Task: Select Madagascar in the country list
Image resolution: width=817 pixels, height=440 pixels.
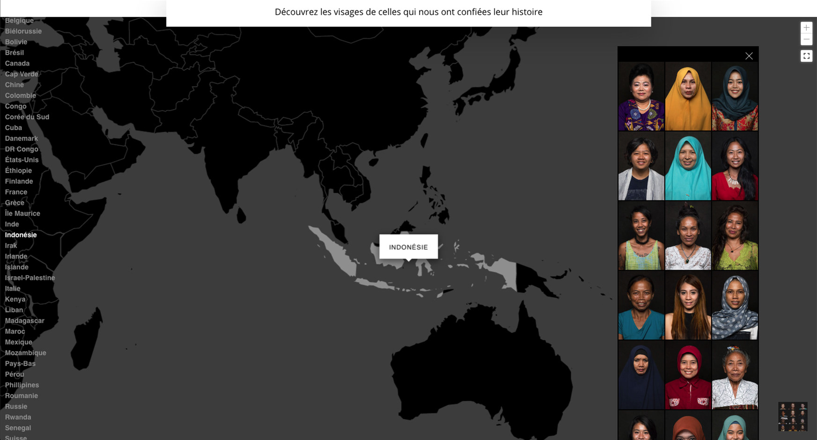Action: [x=25, y=321]
